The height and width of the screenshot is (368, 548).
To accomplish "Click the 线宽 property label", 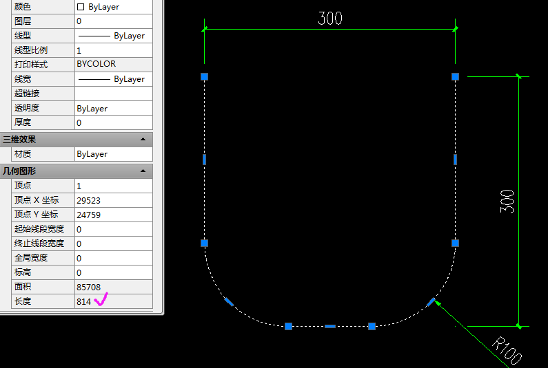I will 23,79.
